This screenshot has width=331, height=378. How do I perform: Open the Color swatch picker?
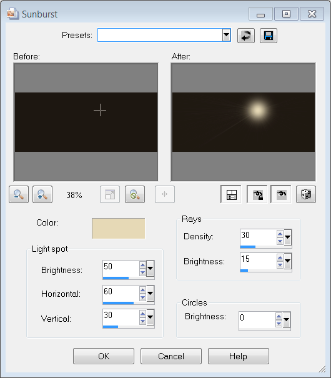tap(118, 228)
